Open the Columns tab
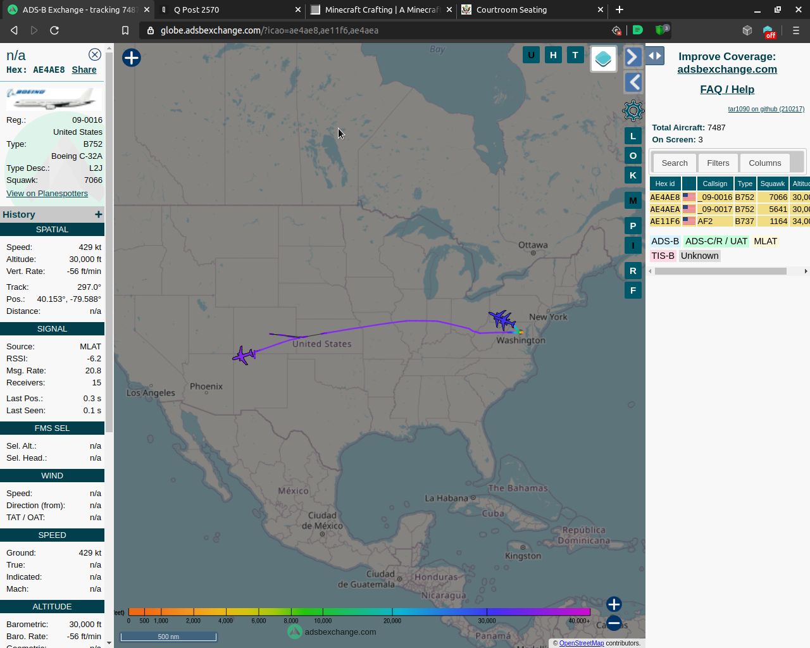This screenshot has height=648, width=810. 765,163
